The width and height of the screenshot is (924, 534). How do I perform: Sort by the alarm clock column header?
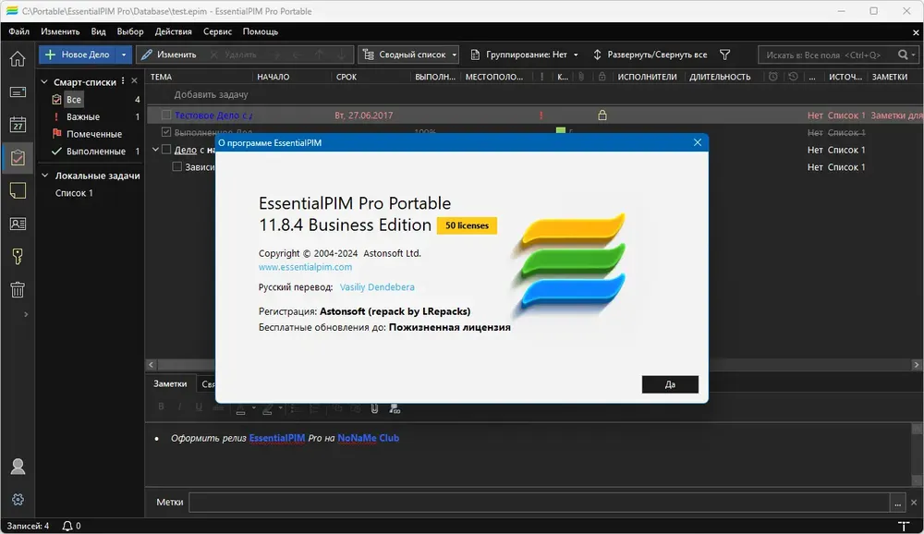[x=773, y=77]
